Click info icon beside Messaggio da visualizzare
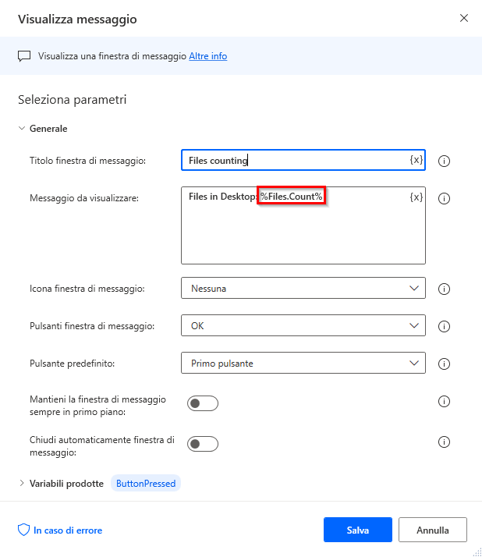Image resolution: width=482 pixels, height=557 pixels. (x=445, y=198)
